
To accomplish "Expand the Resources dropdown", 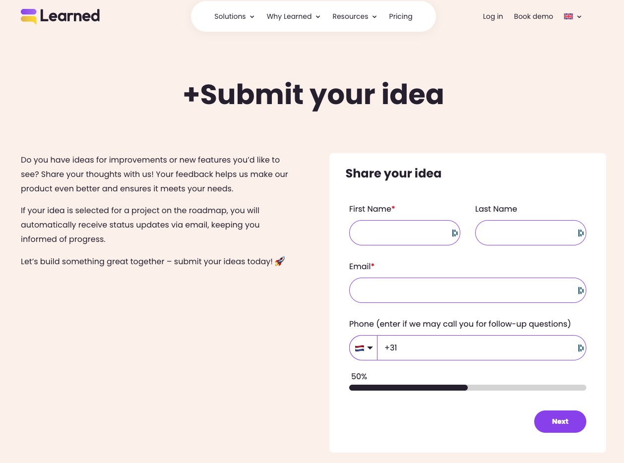I will pos(354,16).
